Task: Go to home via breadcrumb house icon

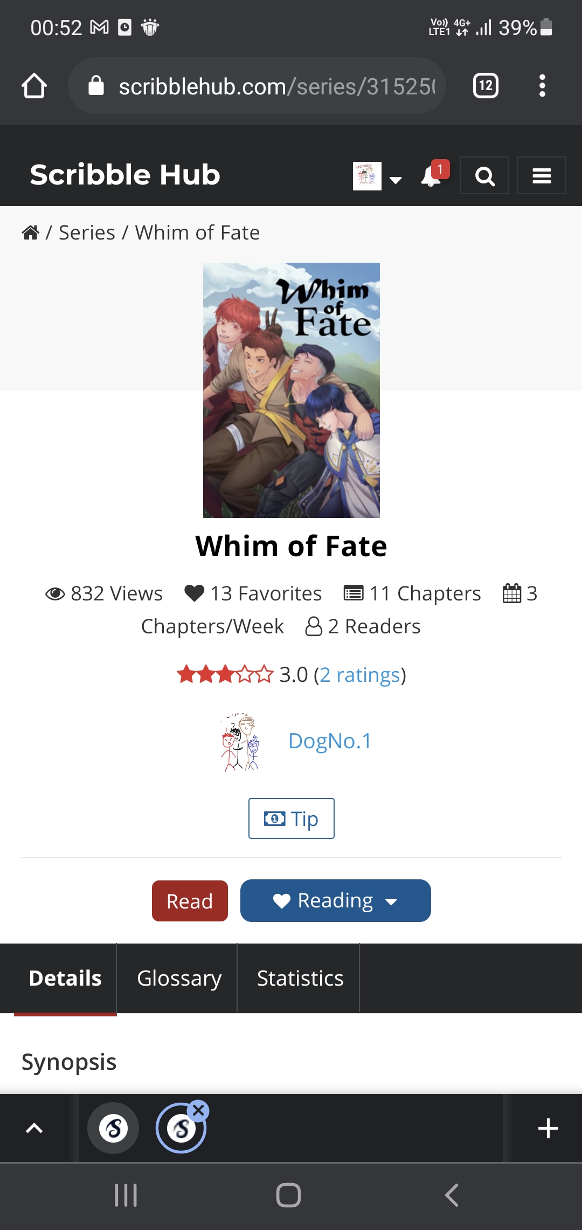Action: (31, 233)
